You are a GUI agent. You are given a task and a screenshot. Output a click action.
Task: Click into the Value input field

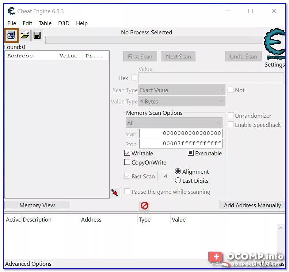pos(211,78)
